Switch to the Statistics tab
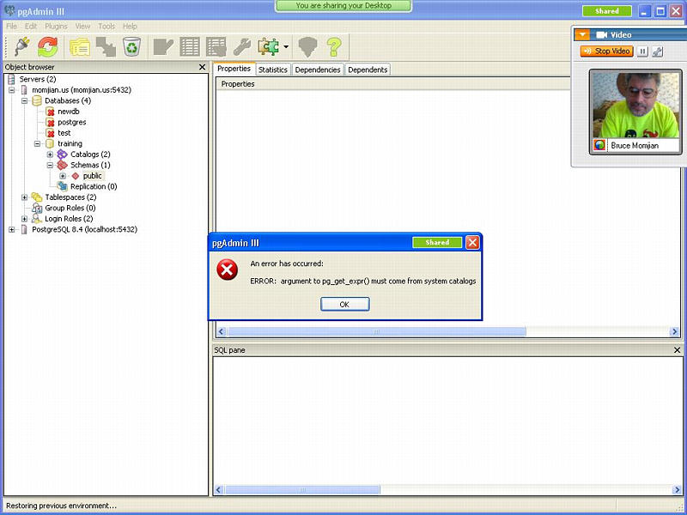687x515 pixels. tap(273, 70)
